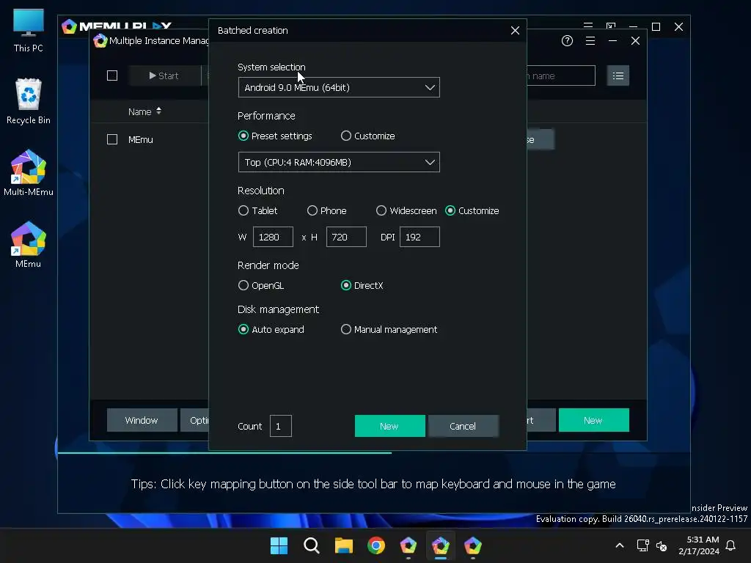Open File Explorer from the taskbar
This screenshot has width=751, height=563.
(343, 545)
